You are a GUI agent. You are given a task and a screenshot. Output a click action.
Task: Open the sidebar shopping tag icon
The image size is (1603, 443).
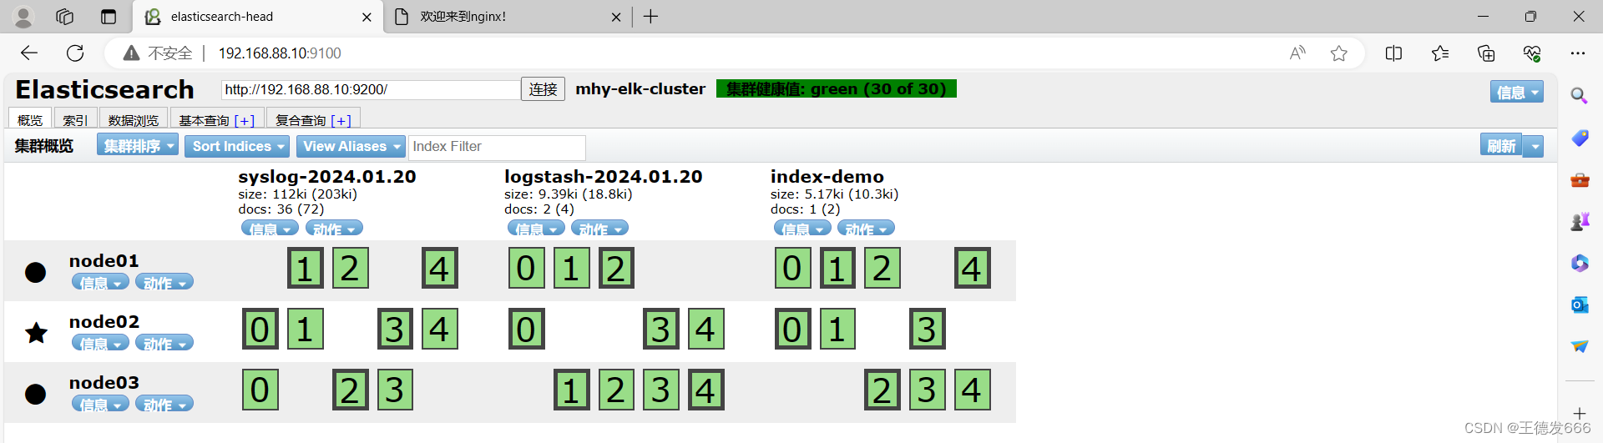point(1580,138)
